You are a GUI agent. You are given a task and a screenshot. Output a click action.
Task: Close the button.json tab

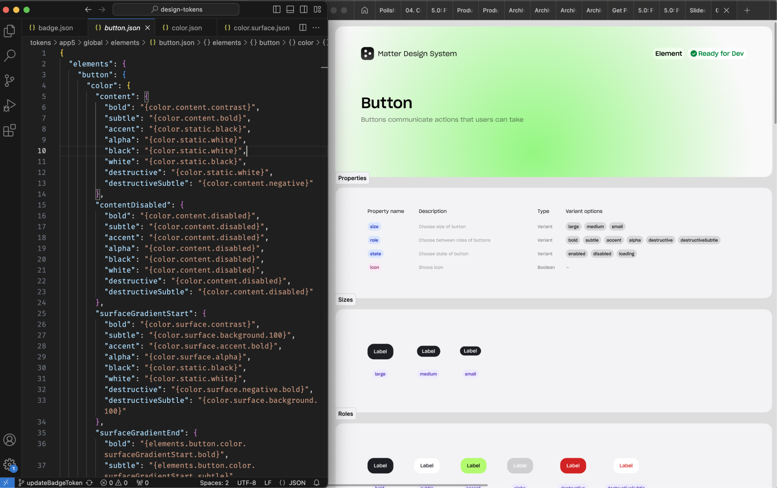point(147,28)
